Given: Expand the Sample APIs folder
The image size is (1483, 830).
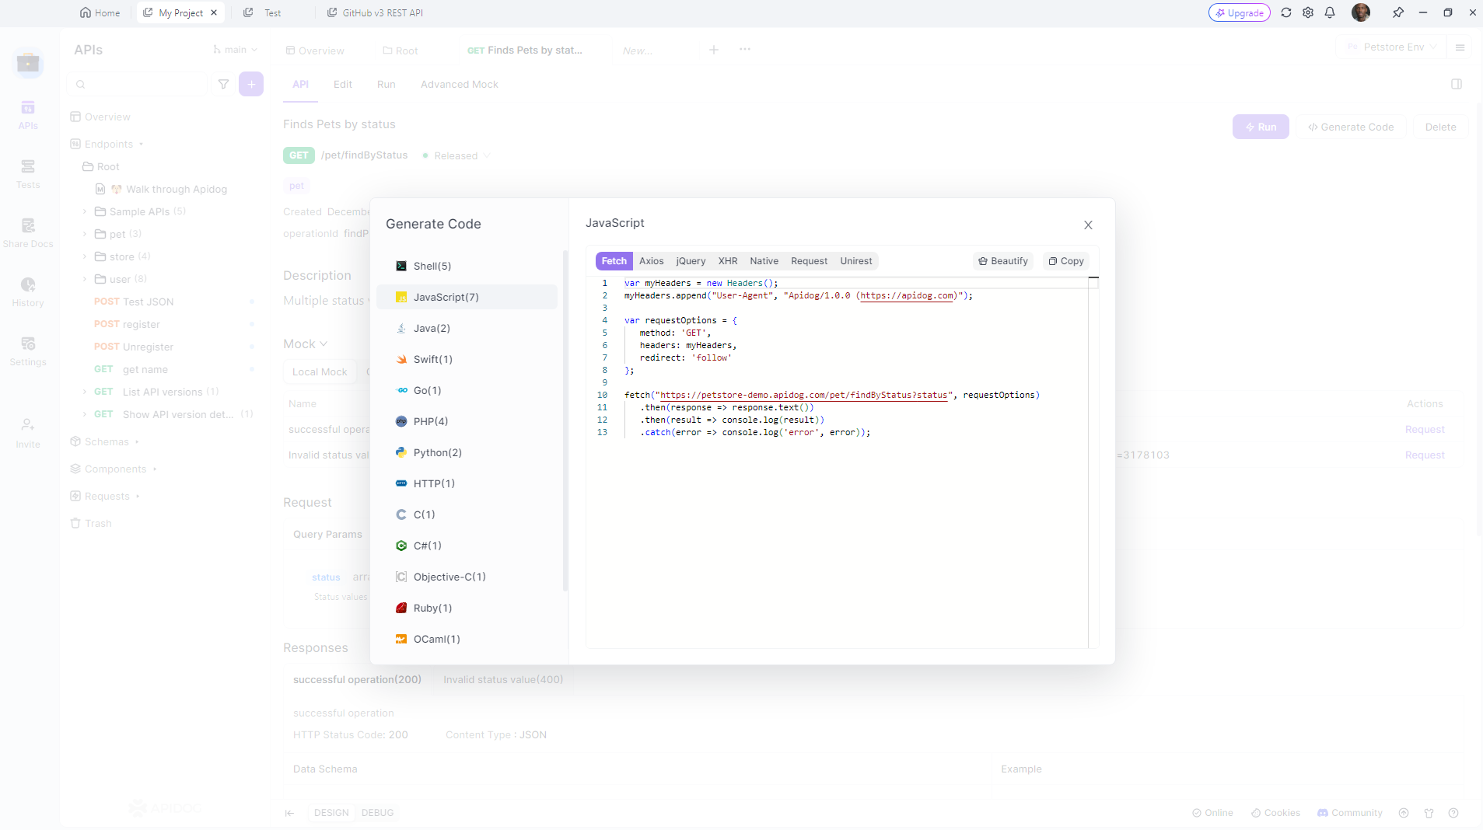Looking at the screenshot, I should [x=85, y=211].
